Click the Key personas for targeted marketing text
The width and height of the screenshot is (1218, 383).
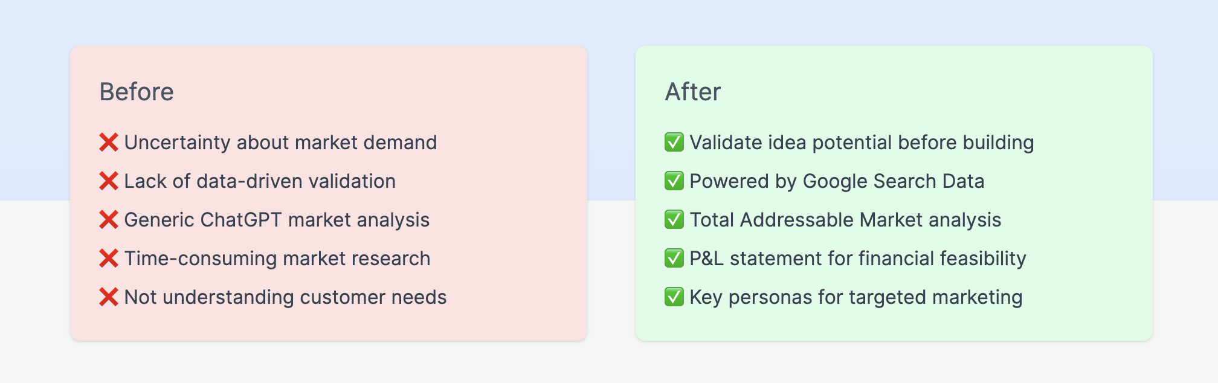856,297
